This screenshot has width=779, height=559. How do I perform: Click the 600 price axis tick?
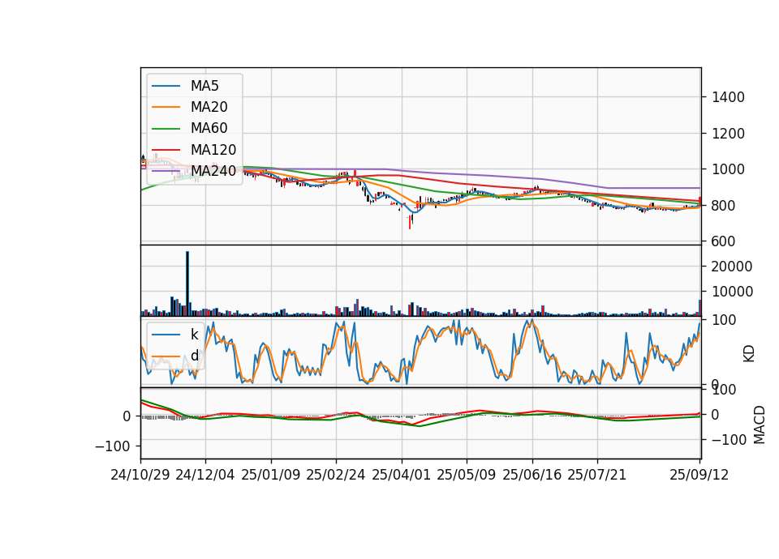pos(723,241)
